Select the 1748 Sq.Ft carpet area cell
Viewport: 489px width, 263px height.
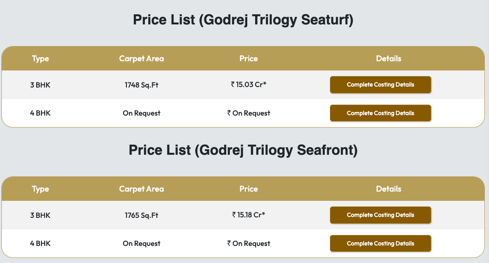coord(141,85)
